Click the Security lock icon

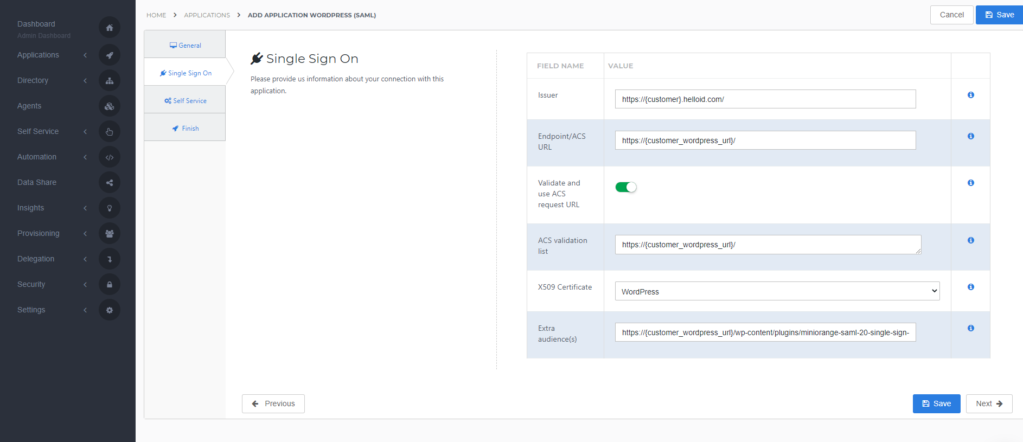coord(110,284)
